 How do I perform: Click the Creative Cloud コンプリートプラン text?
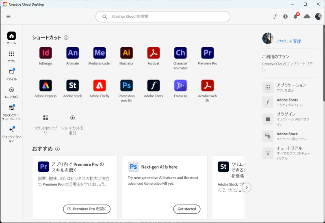(287, 67)
